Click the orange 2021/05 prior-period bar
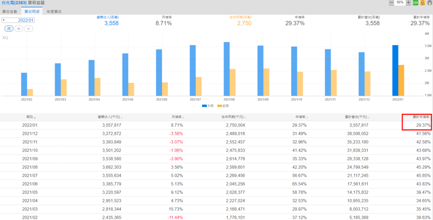The width and height of the screenshot is (433, 220). click(131, 90)
